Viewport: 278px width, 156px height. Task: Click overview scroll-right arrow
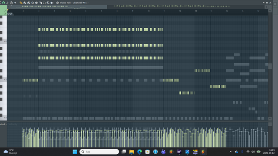click(266, 7)
